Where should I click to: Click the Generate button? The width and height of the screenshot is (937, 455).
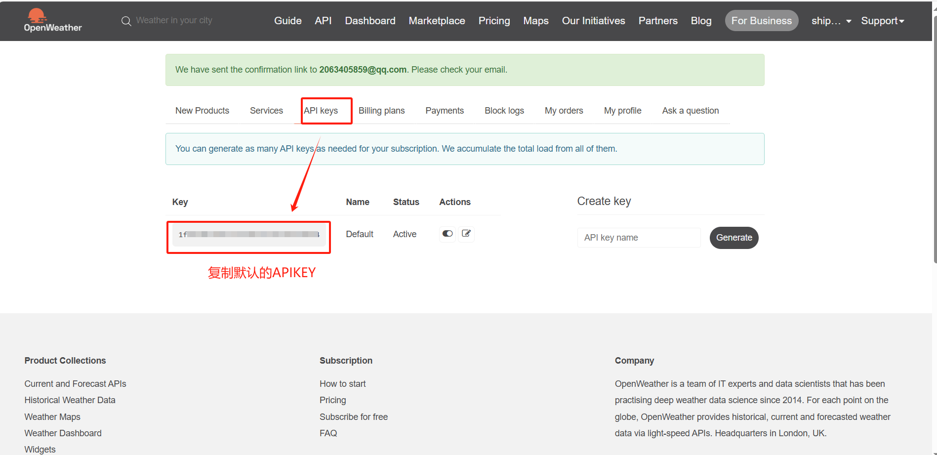coord(734,238)
